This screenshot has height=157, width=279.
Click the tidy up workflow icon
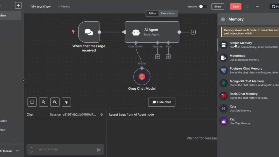tap(66, 102)
